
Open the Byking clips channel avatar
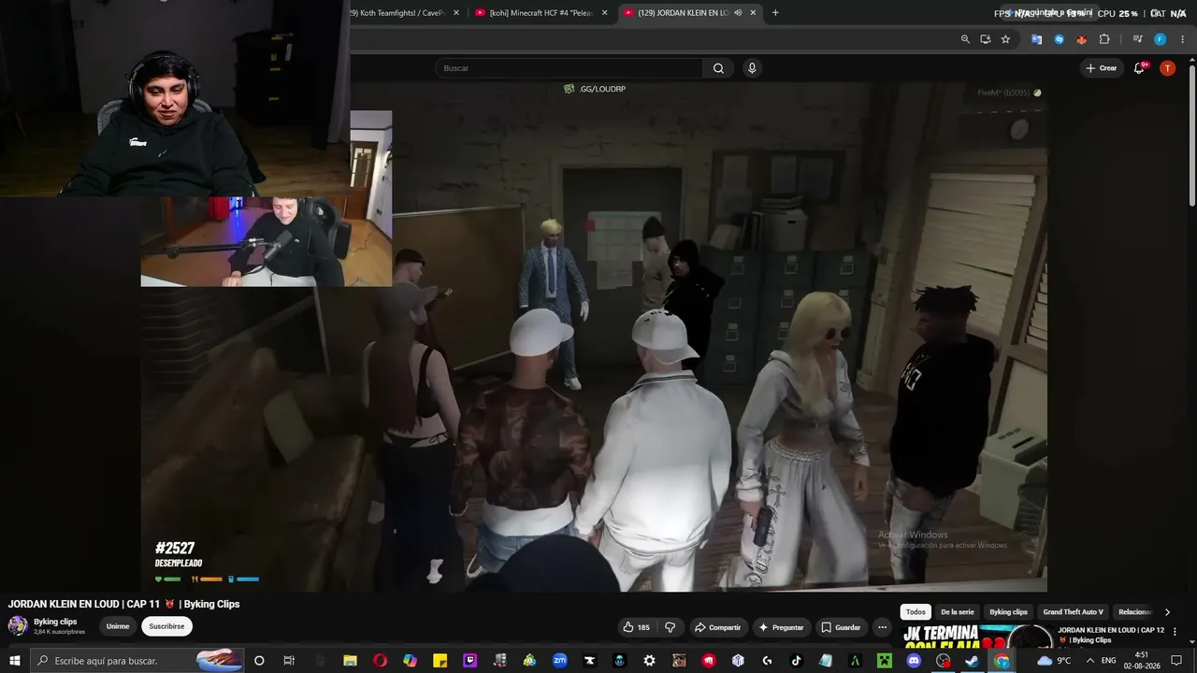tap(18, 626)
